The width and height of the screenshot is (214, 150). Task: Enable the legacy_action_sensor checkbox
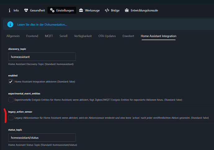pyautogui.click(x=11, y=118)
